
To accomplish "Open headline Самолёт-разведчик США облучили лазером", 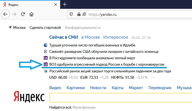I will (104, 52).
